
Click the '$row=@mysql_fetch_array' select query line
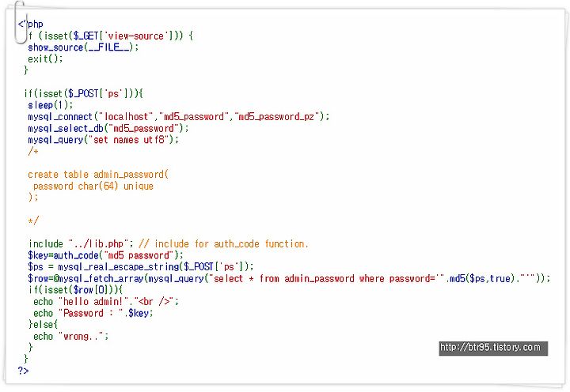(x=290, y=279)
